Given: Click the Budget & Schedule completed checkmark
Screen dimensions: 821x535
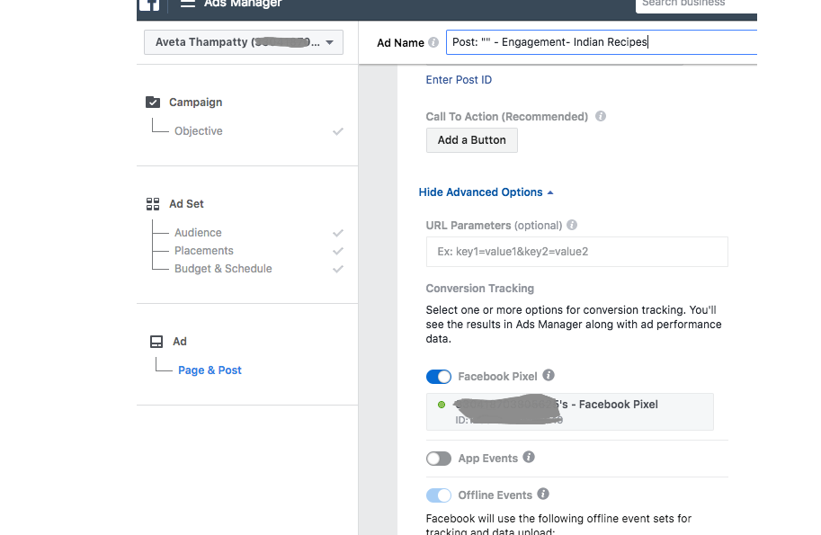Looking at the screenshot, I should point(338,269).
